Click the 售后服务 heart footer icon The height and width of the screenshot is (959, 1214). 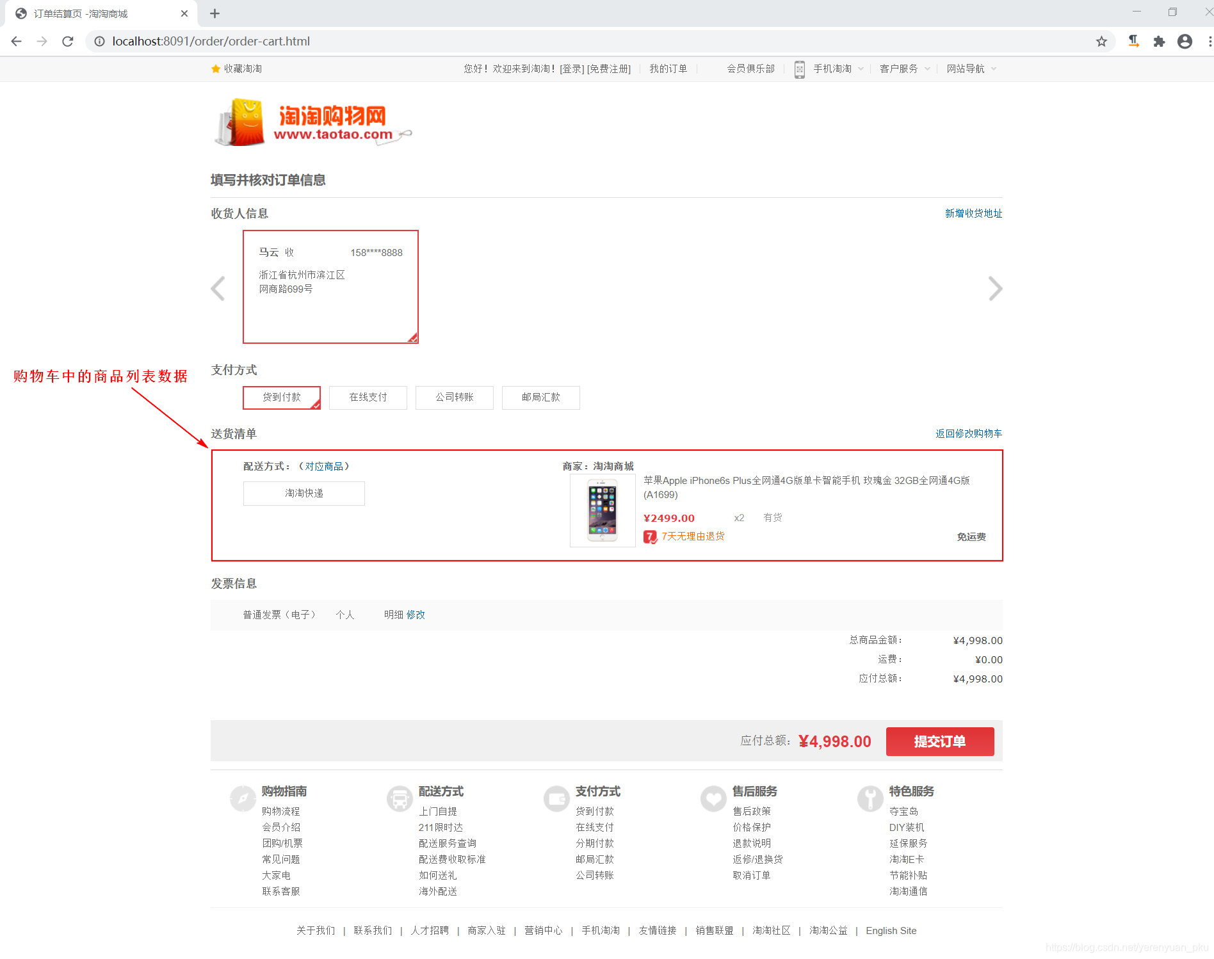point(713,798)
